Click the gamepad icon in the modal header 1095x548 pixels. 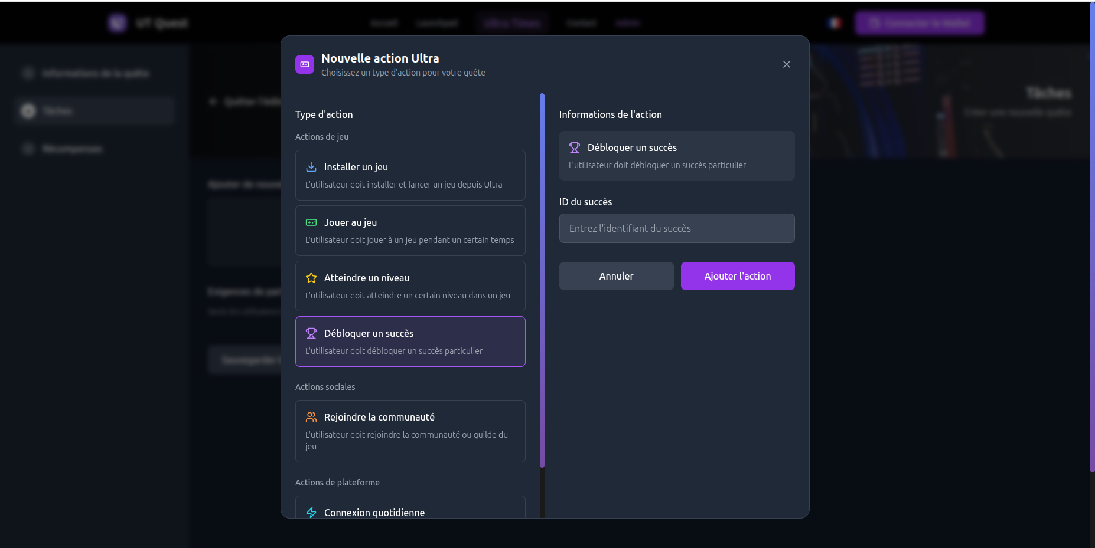304,64
